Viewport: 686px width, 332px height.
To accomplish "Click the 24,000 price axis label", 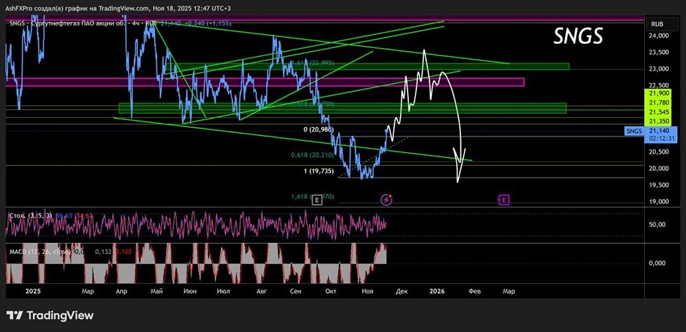I will [x=658, y=36].
